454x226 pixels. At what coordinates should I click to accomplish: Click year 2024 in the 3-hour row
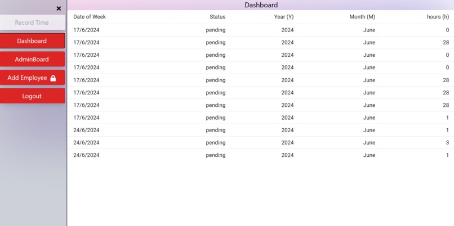pos(287,142)
